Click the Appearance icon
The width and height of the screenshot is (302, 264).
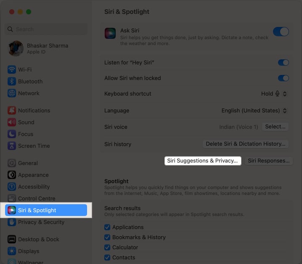12,175
